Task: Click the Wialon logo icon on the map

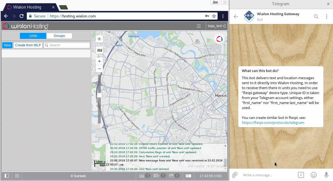Action: 220,39
